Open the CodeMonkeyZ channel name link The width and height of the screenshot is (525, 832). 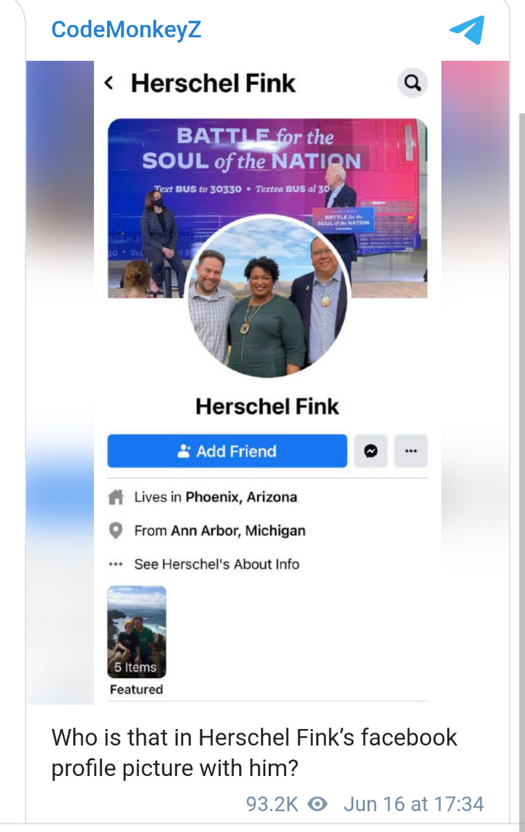pyautogui.click(x=126, y=30)
